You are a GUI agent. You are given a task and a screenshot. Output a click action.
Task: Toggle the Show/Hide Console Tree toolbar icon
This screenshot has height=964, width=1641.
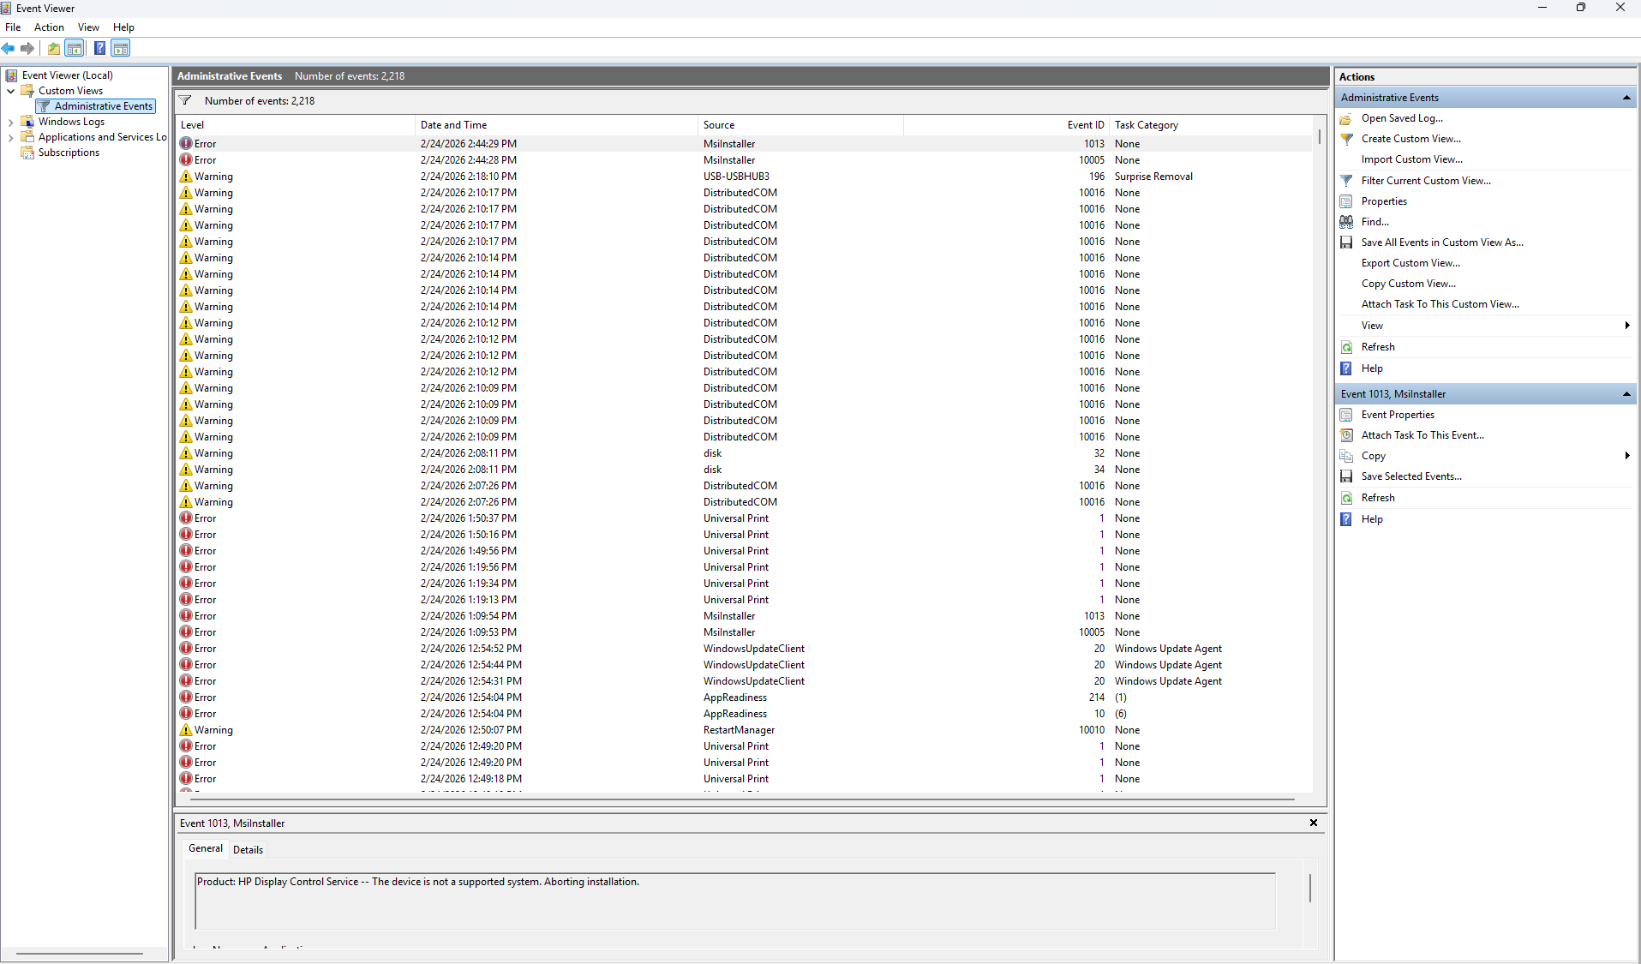point(75,48)
